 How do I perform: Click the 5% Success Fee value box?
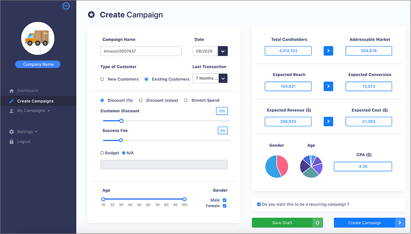point(223,130)
